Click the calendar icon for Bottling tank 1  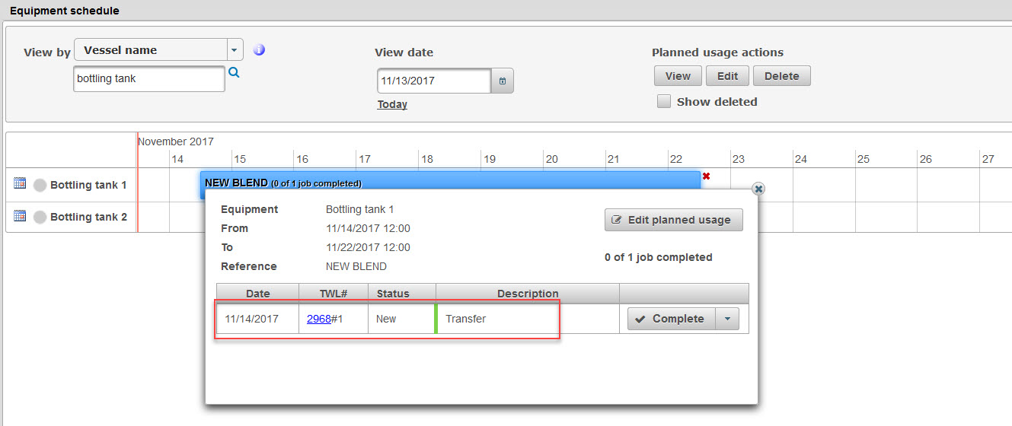point(21,183)
